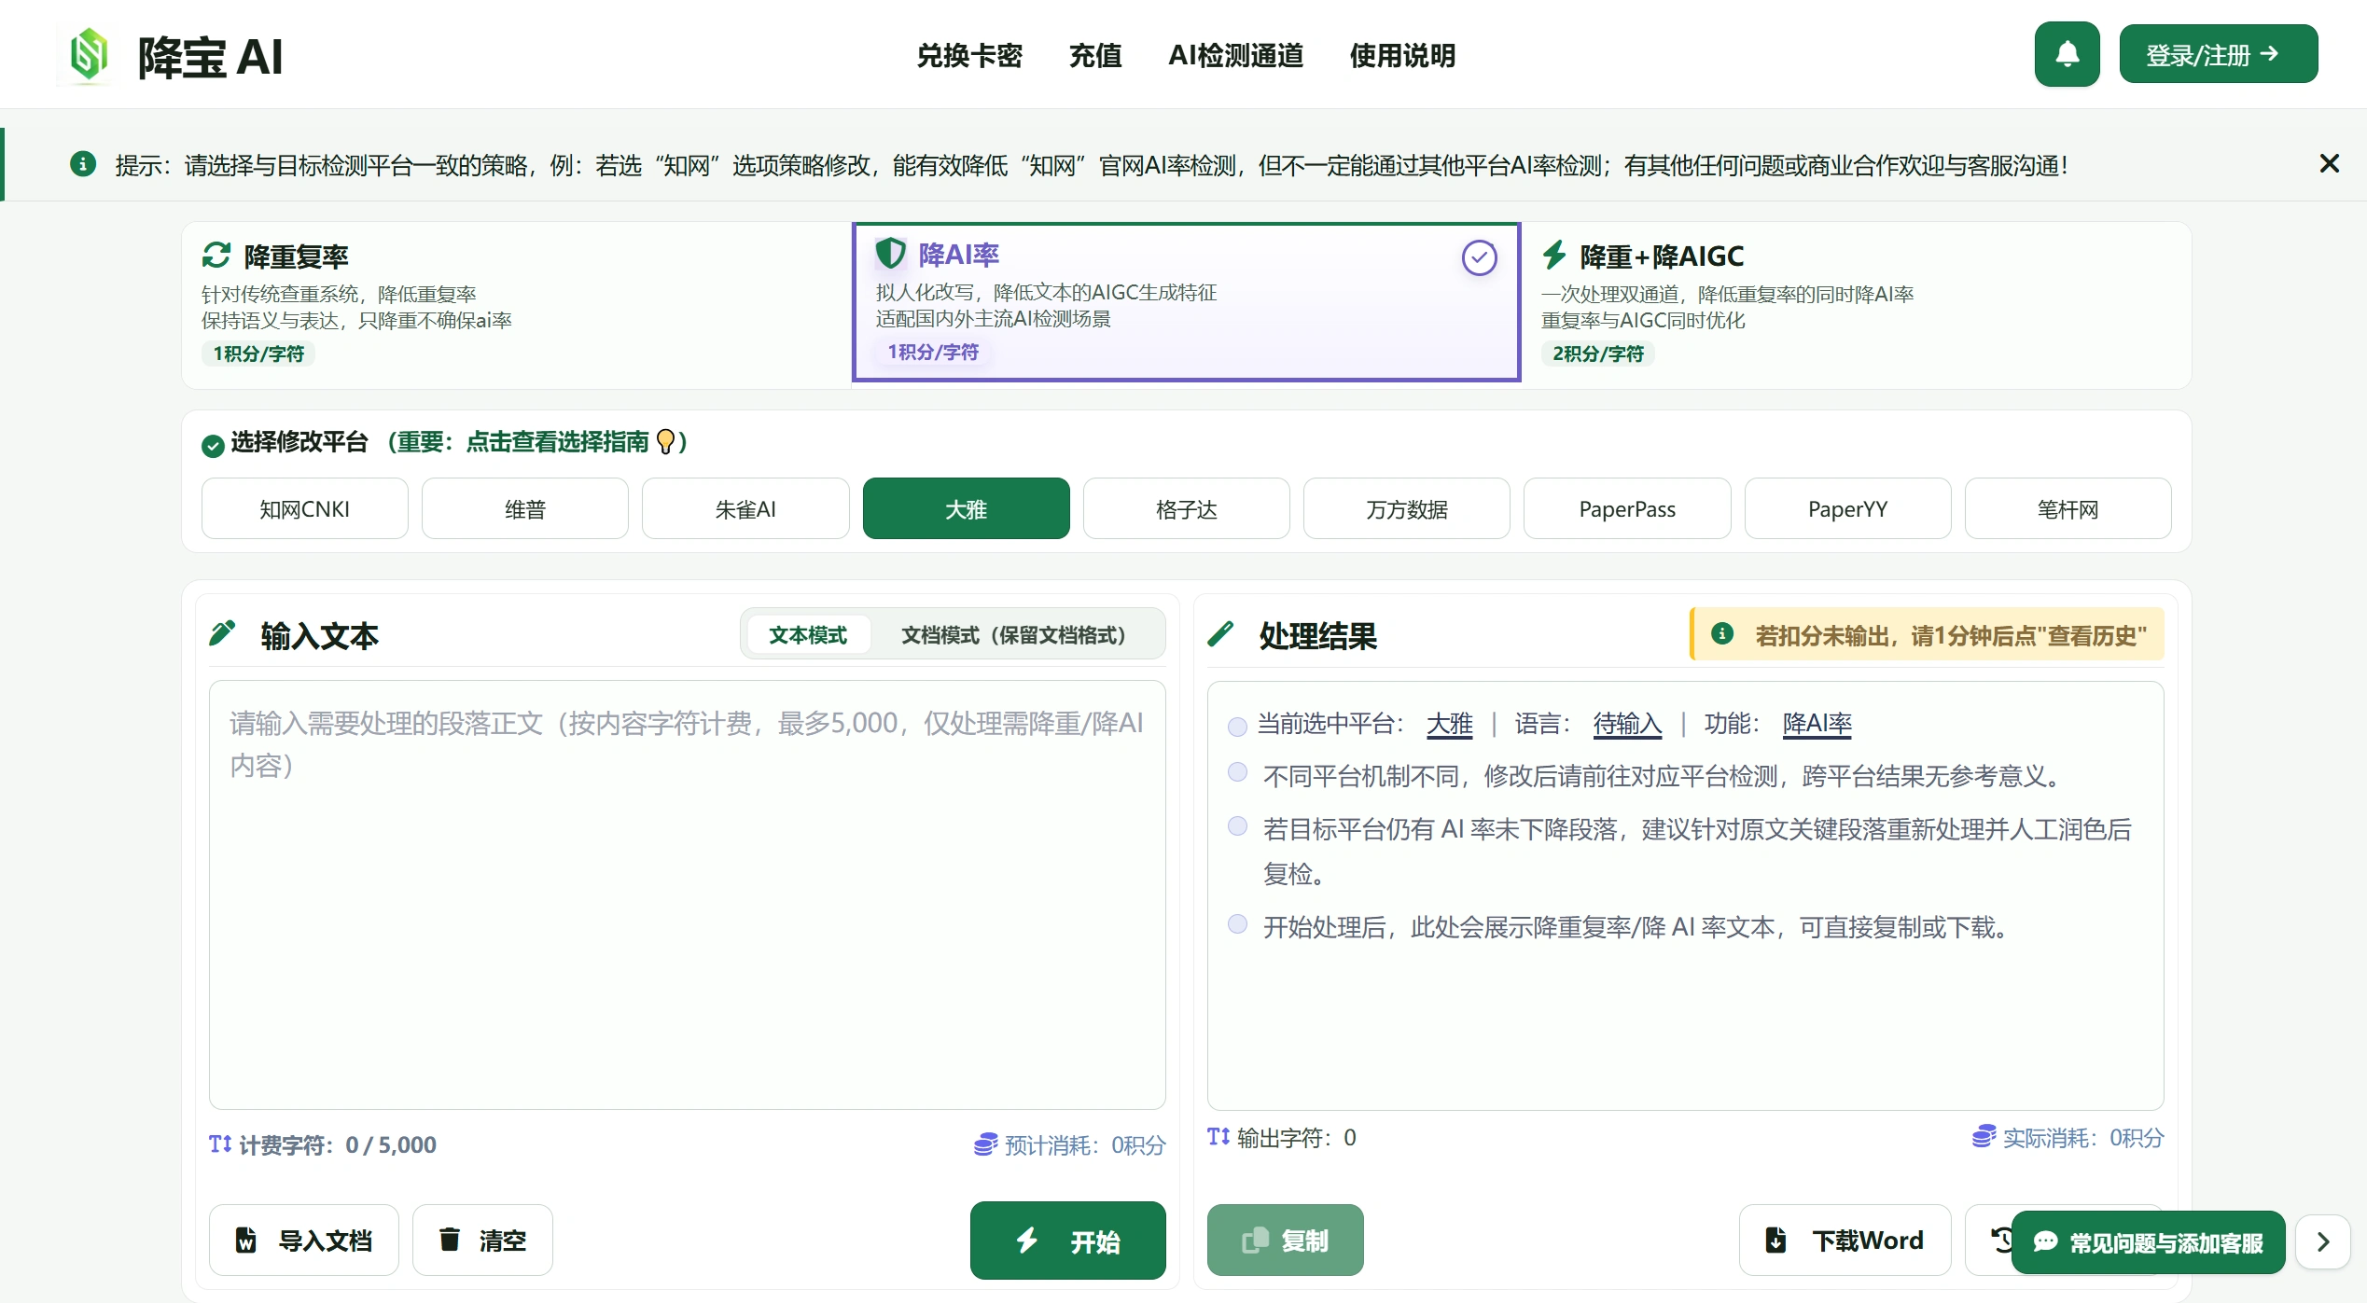2367x1303 pixels.
Task: Expand the side panel with the chevron arrow
Action: tap(2322, 1241)
